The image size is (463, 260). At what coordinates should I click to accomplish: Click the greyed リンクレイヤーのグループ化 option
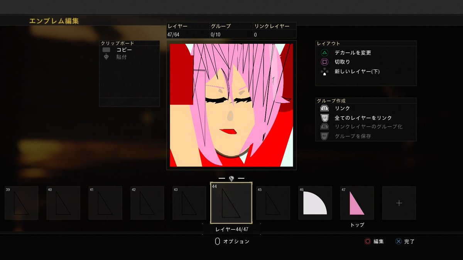tap(369, 127)
